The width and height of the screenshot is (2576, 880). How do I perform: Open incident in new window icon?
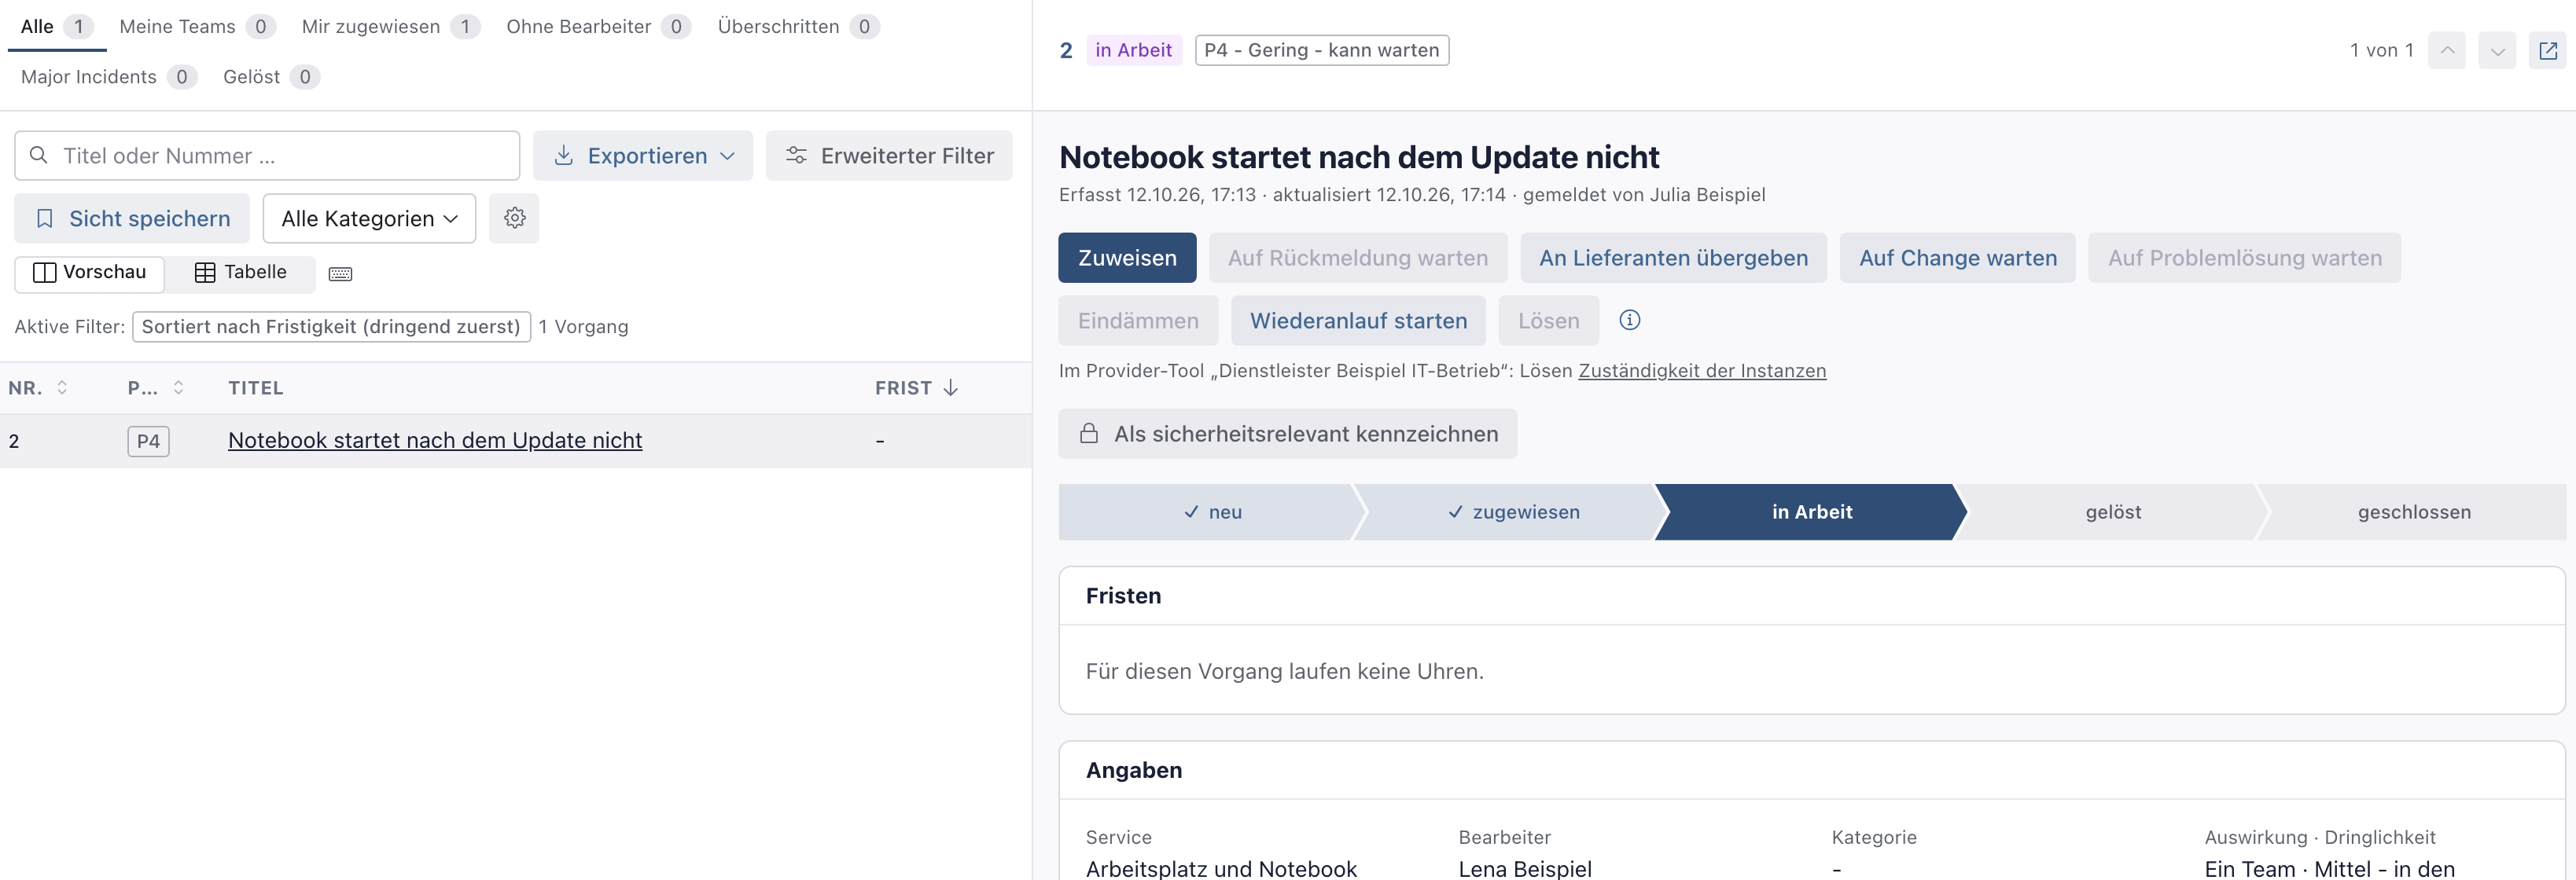click(x=2547, y=50)
